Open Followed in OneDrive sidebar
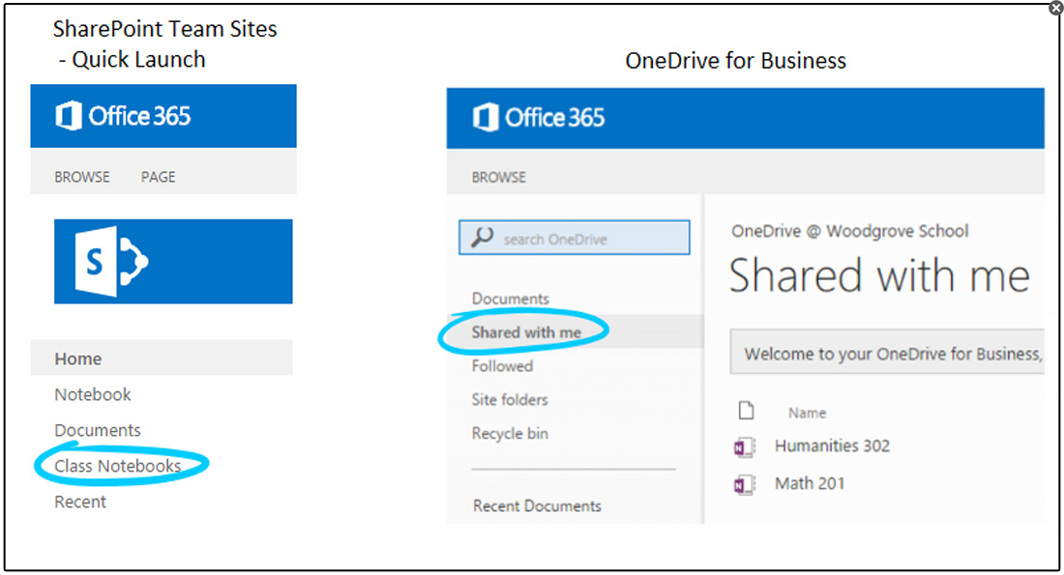Screen dimensions: 1064x575 (x=502, y=366)
